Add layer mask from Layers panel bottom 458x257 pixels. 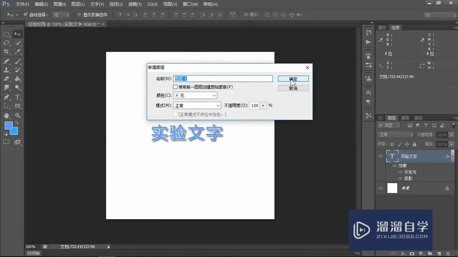click(412, 253)
